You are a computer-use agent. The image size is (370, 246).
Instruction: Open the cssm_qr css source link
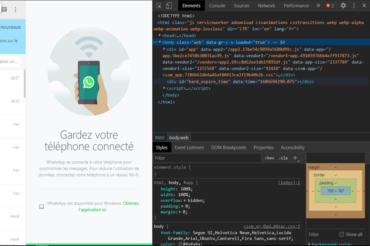(x=271, y=226)
